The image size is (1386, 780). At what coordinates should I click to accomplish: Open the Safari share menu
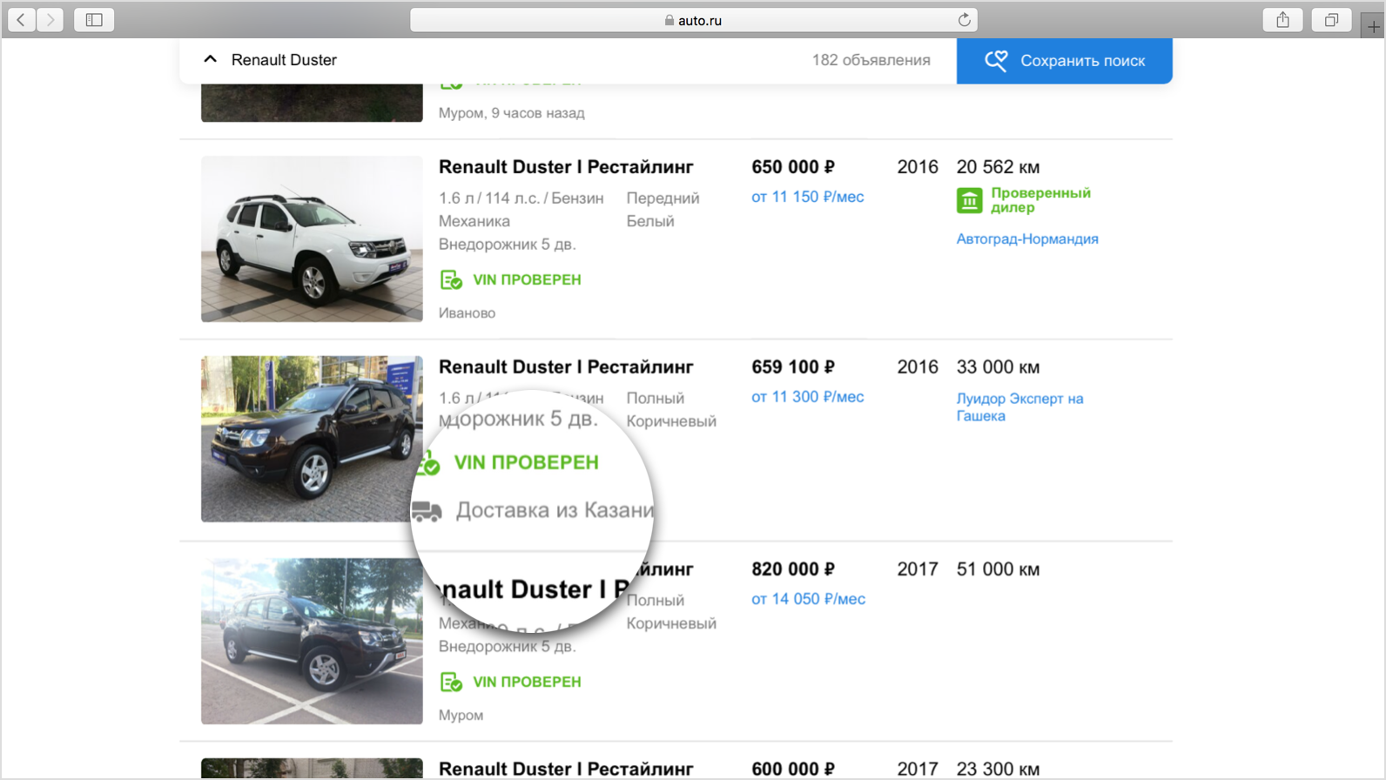(x=1282, y=20)
